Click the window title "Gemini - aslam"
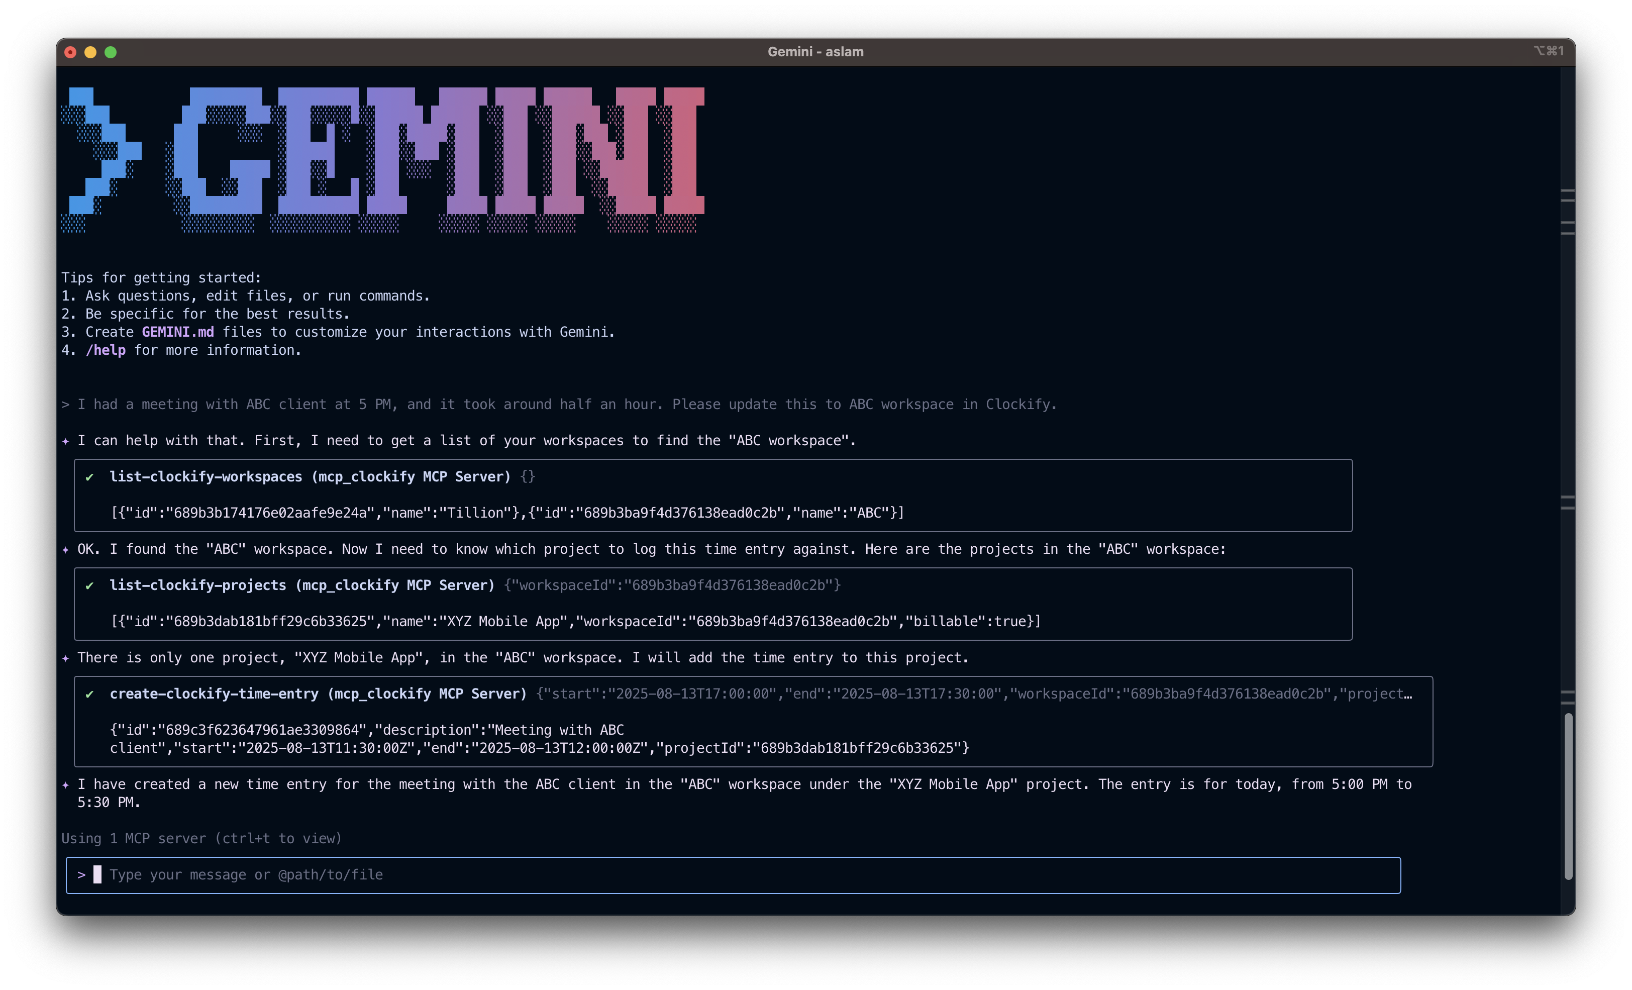Image resolution: width=1632 pixels, height=990 pixels. pos(815,52)
